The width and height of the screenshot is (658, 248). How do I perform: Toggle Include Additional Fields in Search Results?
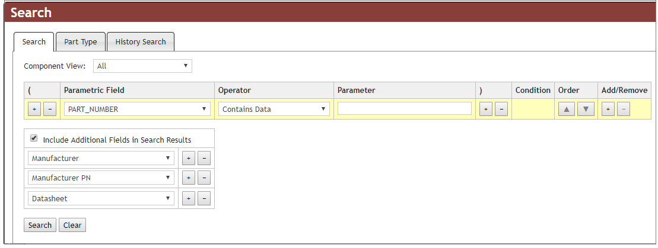34,139
